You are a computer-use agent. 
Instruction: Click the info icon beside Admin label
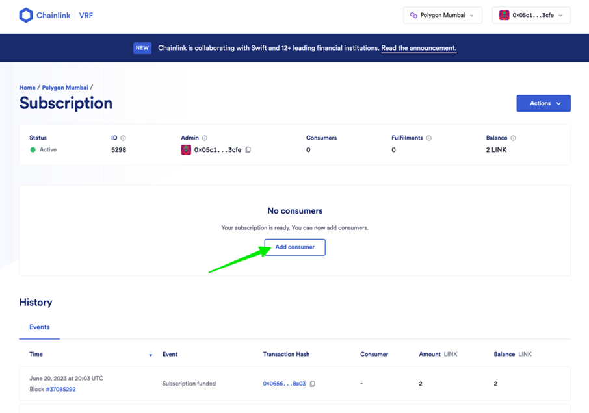pos(205,138)
